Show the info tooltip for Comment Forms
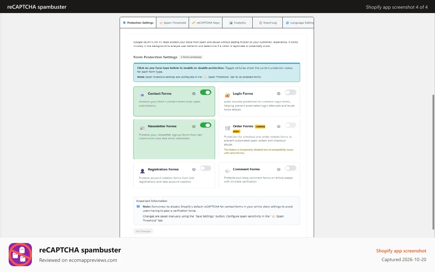The width and height of the screenshot is (435, 272). click(x=279, y=169)
